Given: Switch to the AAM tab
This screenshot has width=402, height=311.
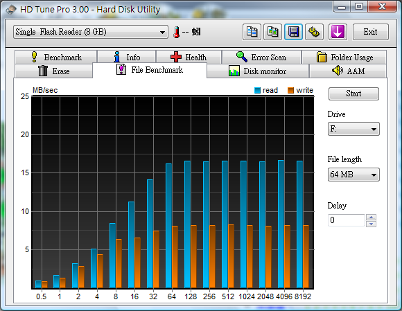Looking at the screenshot, I should tap(348, 71).
